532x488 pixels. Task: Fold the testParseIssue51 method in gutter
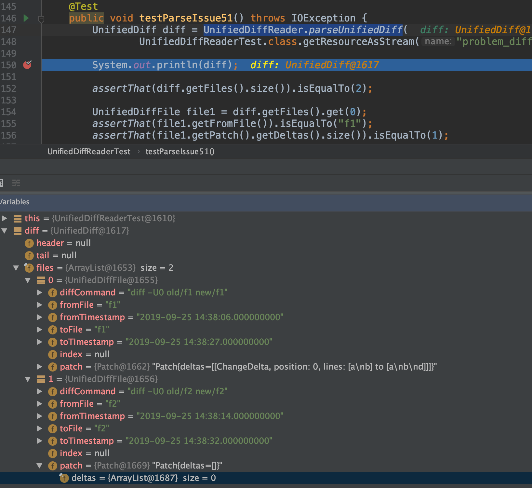[41, 19]
